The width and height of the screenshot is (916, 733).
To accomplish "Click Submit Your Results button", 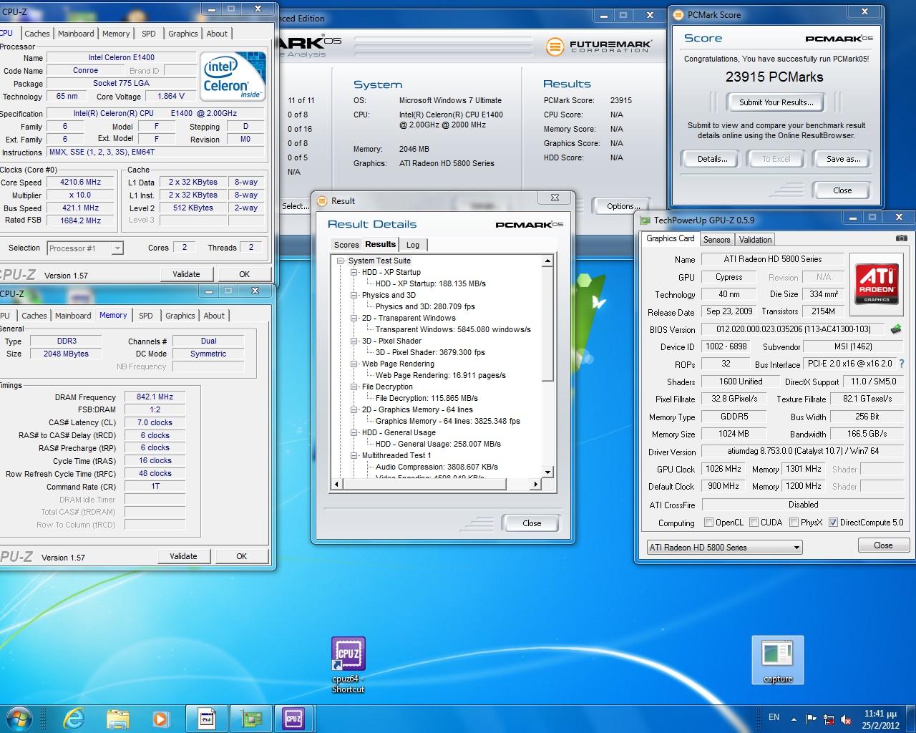I will click(776, 102).
